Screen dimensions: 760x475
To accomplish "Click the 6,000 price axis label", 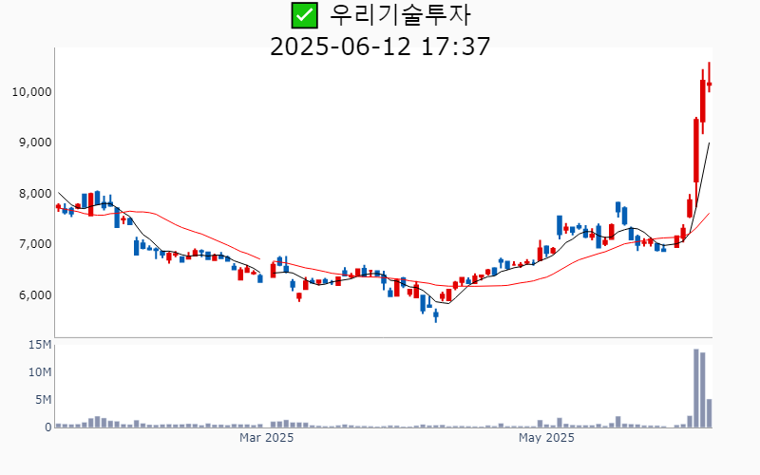I will (35, 294).
